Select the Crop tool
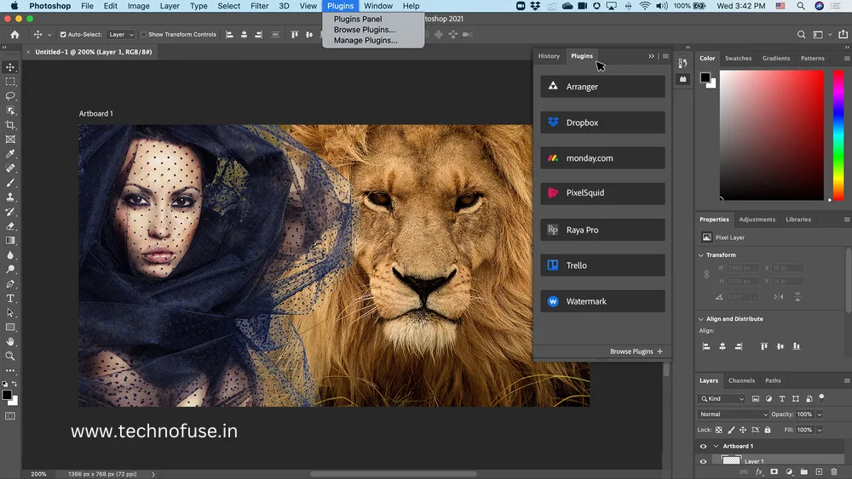Image resolution: width=852 pixels, height=479 pixels. pyautogui.click(x=10, y=125)
